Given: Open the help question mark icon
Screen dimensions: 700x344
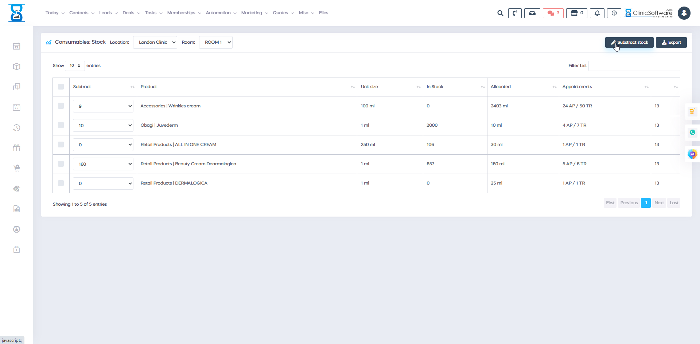Looking at the screenshot, I should pos(614,13).
